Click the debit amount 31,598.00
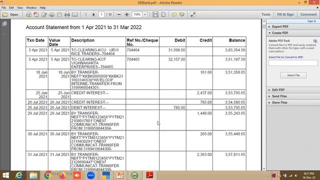Viewport: 320px width, 180px height. pyautogui.click(x=176, y=50)
